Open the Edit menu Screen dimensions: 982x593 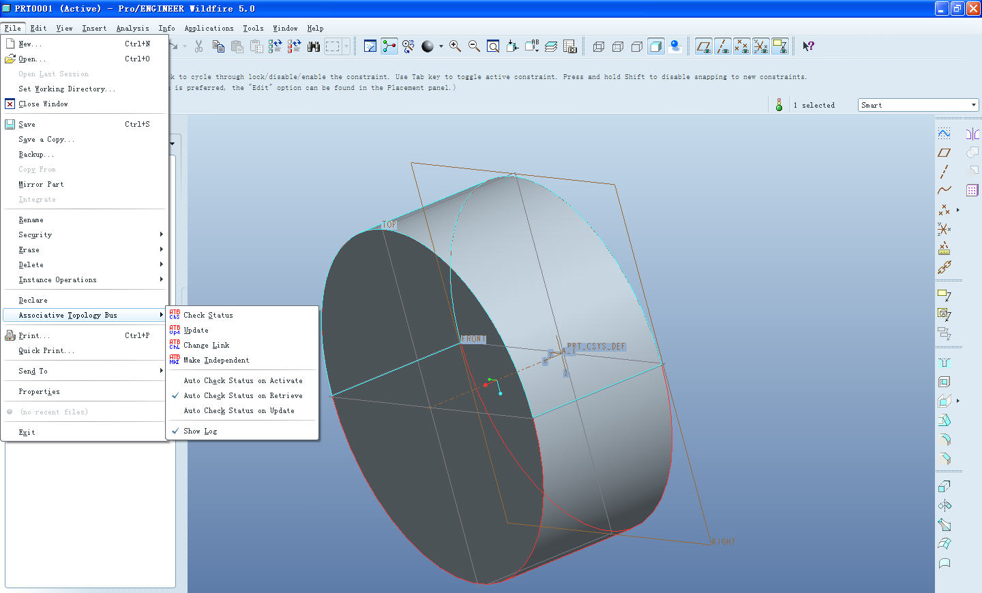pos(38,28)
